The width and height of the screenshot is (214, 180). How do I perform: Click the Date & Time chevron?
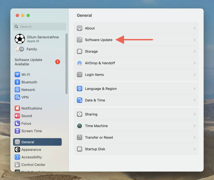pyautogui.click(x=195, y=100)
